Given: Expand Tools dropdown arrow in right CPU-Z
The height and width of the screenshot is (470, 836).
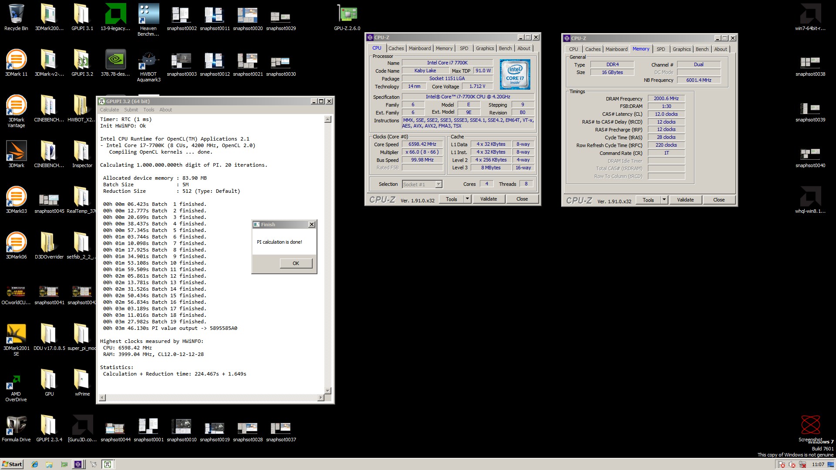Looking at the screenshot, I should coord(664,200).
